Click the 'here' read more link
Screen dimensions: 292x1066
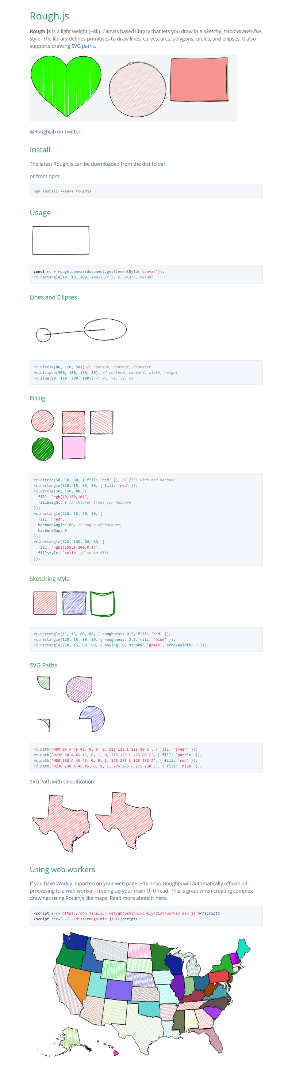point(161,898)
